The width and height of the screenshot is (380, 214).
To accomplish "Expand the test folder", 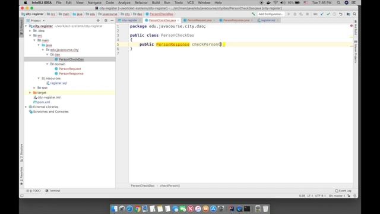I will (x=34, y=88).
